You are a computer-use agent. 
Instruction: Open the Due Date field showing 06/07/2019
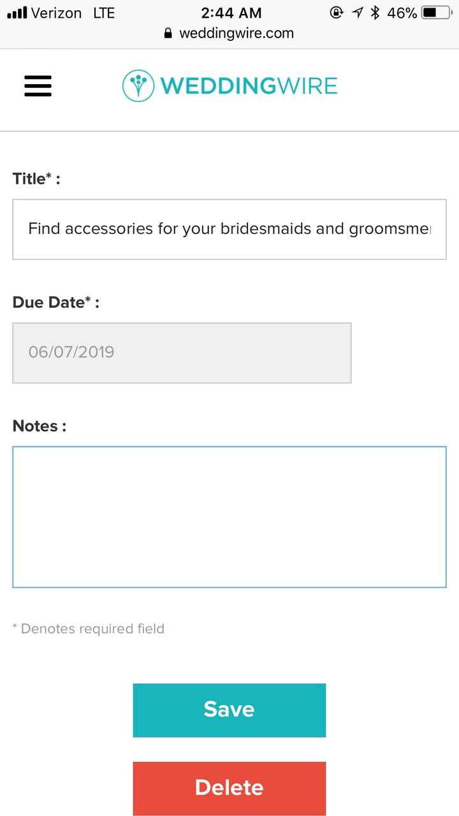(182, 353)
